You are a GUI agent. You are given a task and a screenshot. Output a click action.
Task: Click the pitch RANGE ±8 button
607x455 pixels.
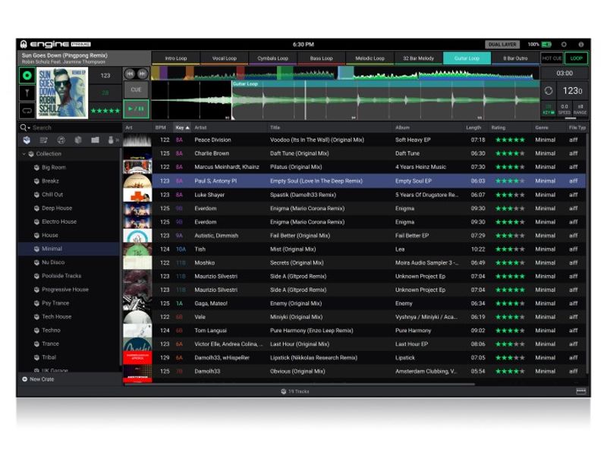580,109
